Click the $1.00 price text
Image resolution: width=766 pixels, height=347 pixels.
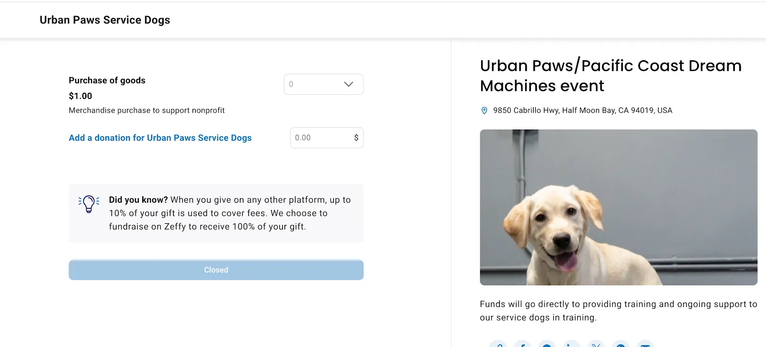point(80,96)
